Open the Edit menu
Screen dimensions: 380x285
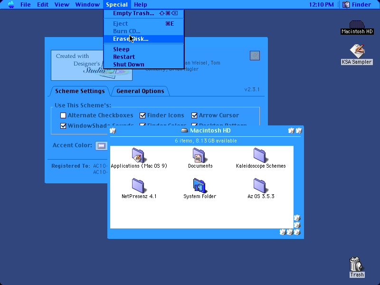click(43, 5)
